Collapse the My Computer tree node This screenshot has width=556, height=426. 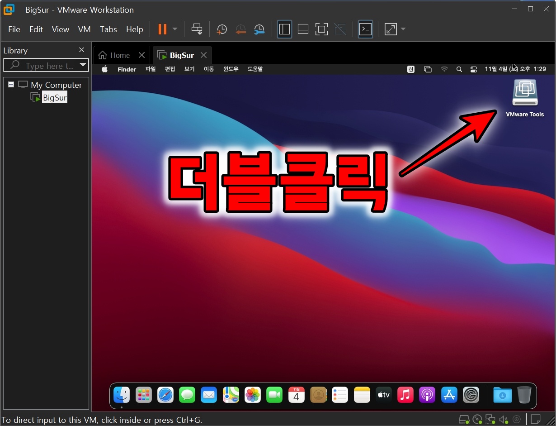tap(11, 85)
